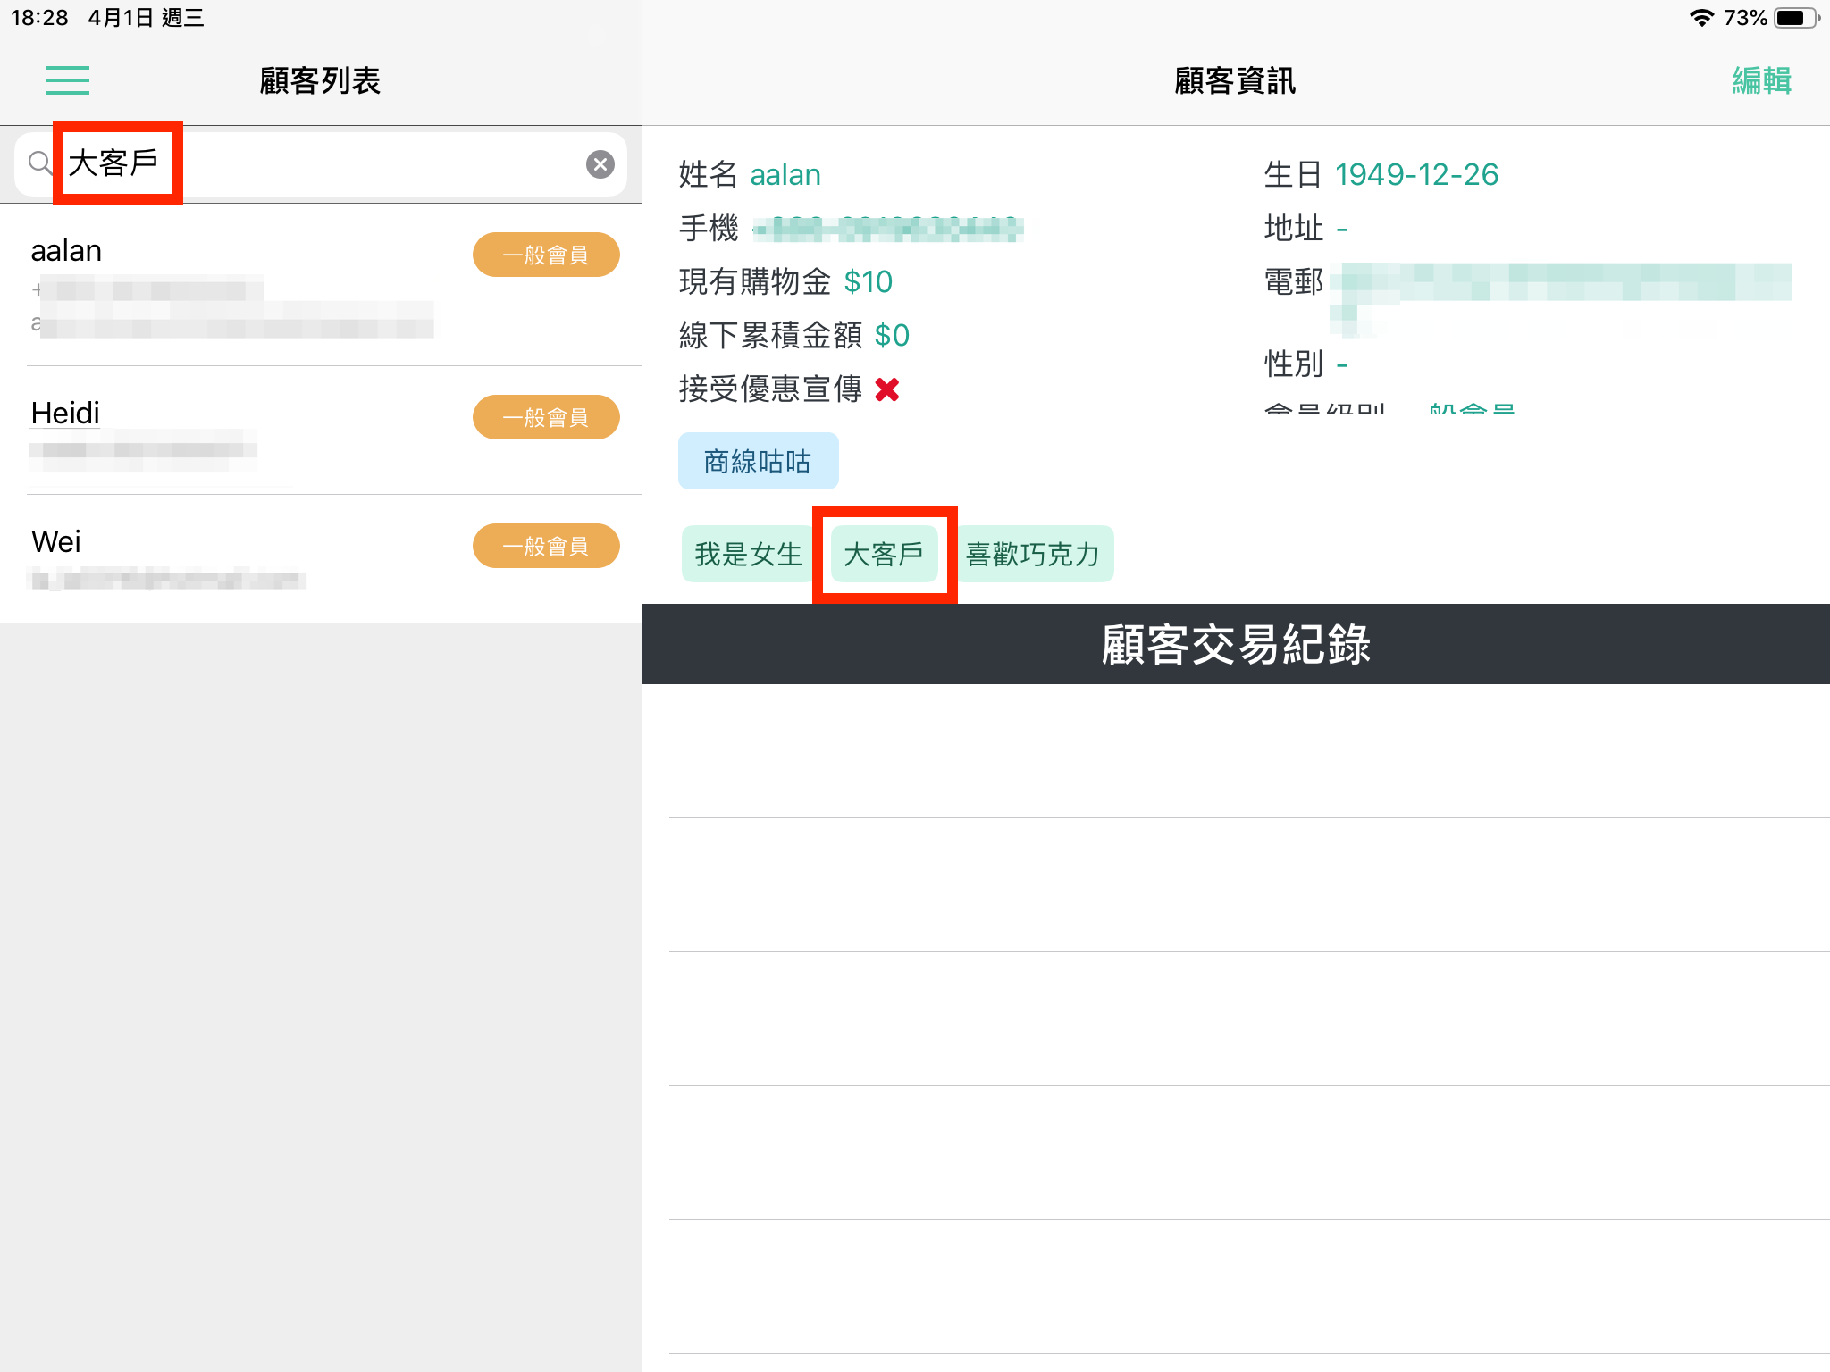Tap the magnifier search icon

click(39, 163)
